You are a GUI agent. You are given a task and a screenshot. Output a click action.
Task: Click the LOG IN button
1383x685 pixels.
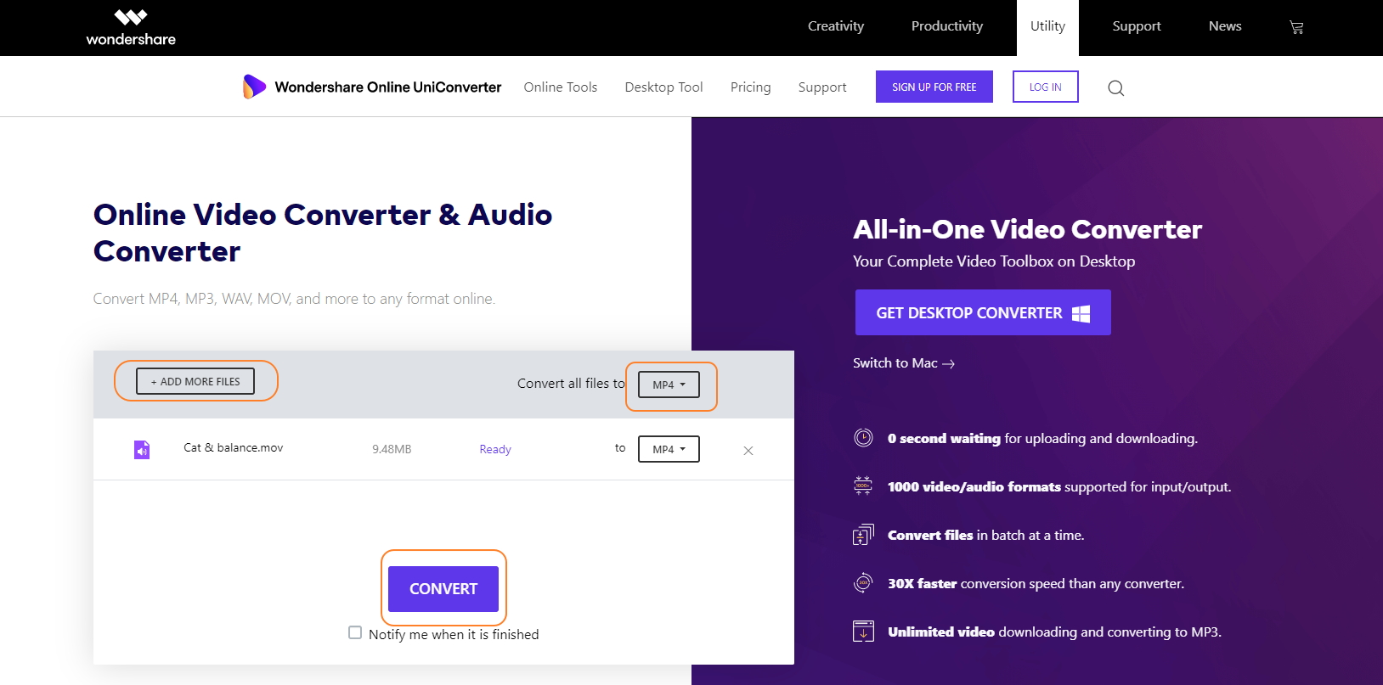click(x=1046, y=87)
